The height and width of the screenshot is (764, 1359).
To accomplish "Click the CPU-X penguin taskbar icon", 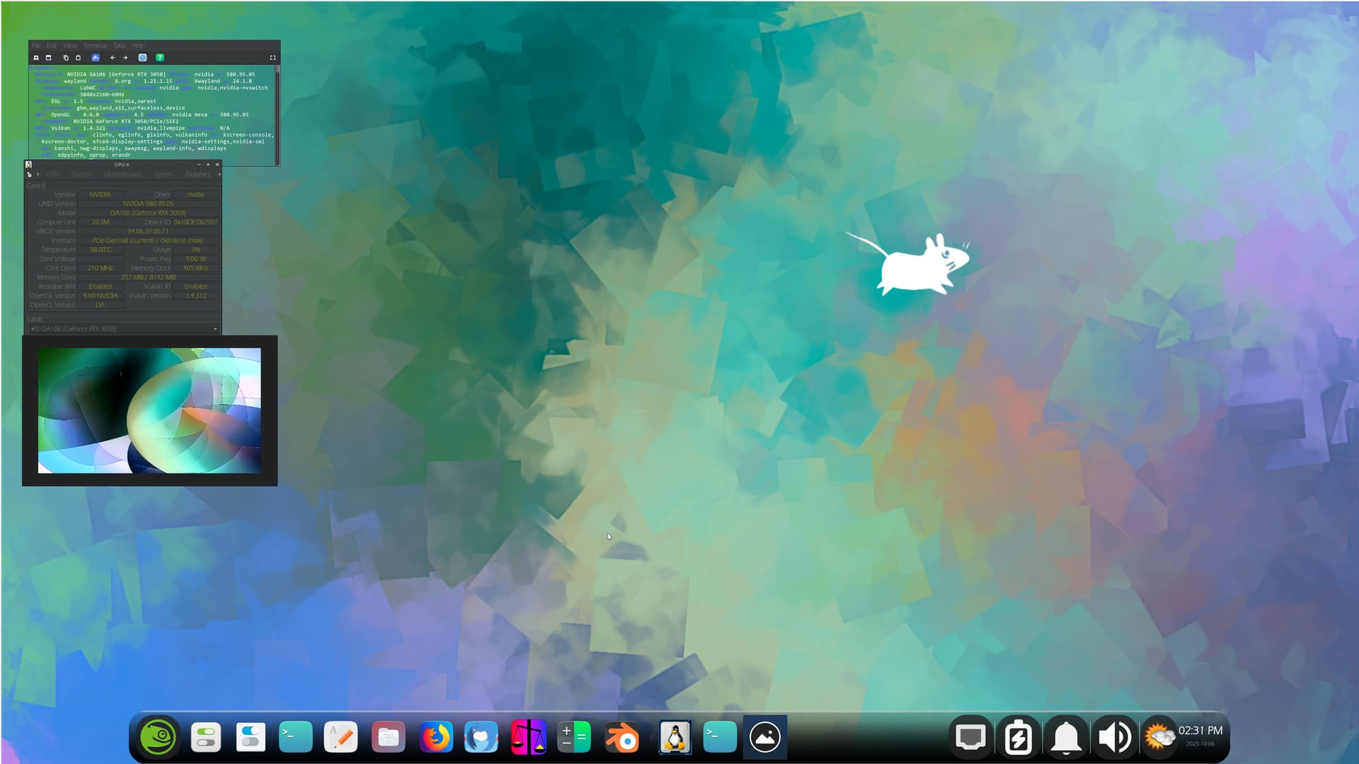I will (675, 737).
